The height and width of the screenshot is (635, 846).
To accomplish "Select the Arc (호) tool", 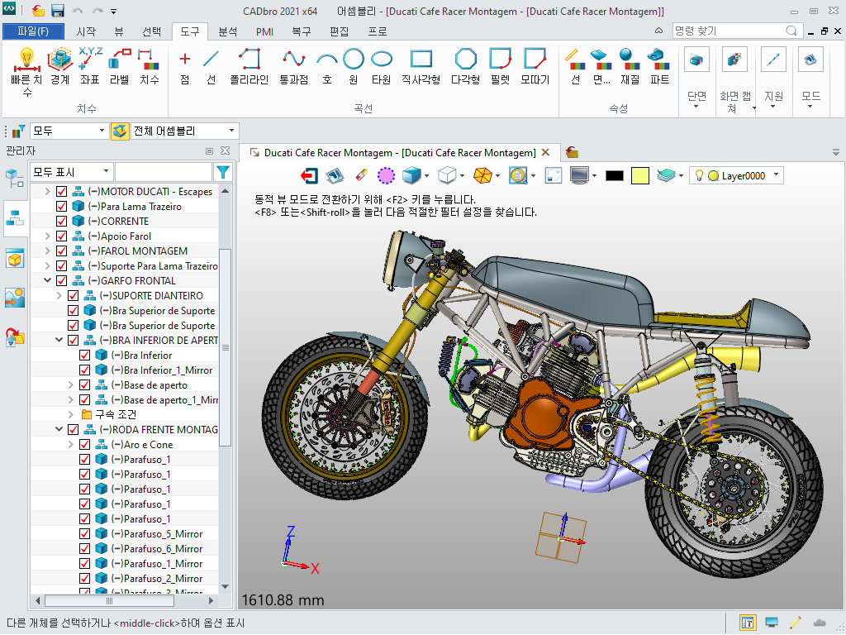I will coord(327,66).
